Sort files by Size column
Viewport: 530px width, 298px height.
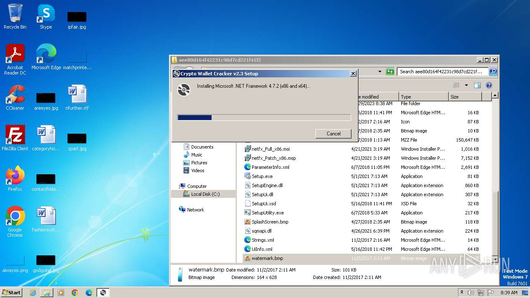click(465, 97)
